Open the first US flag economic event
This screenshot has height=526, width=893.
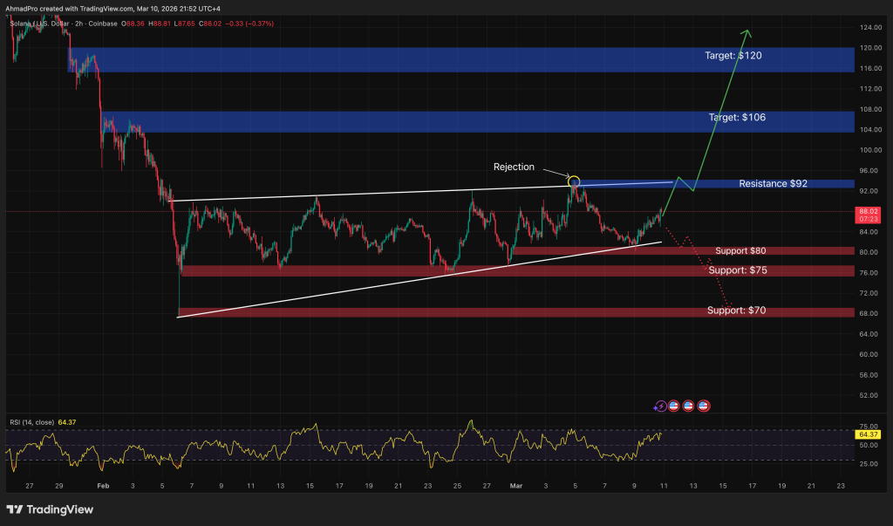point(674,406)
